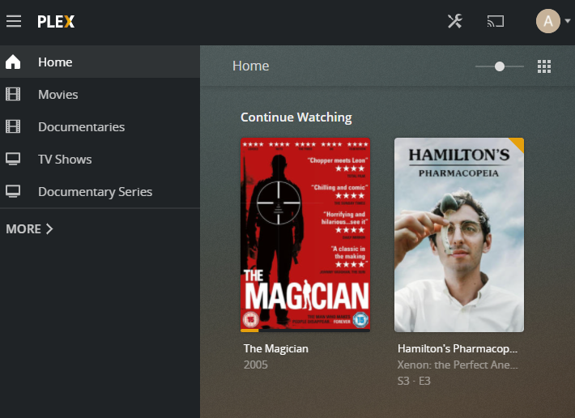This screenshot has height=418, width=575.
Task: Open the hamburger menu icon
Action: (x=14, y=21)
